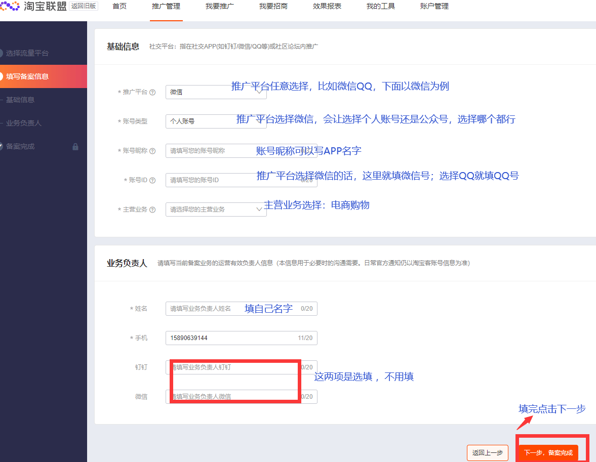596x462 pixels.
Task: Focus the 账号昵称 input field
Action: pos(242,151)
